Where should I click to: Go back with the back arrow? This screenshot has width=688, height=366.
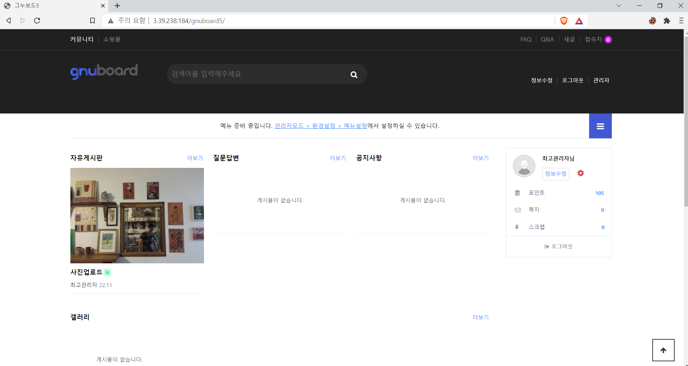coord(9,21)
